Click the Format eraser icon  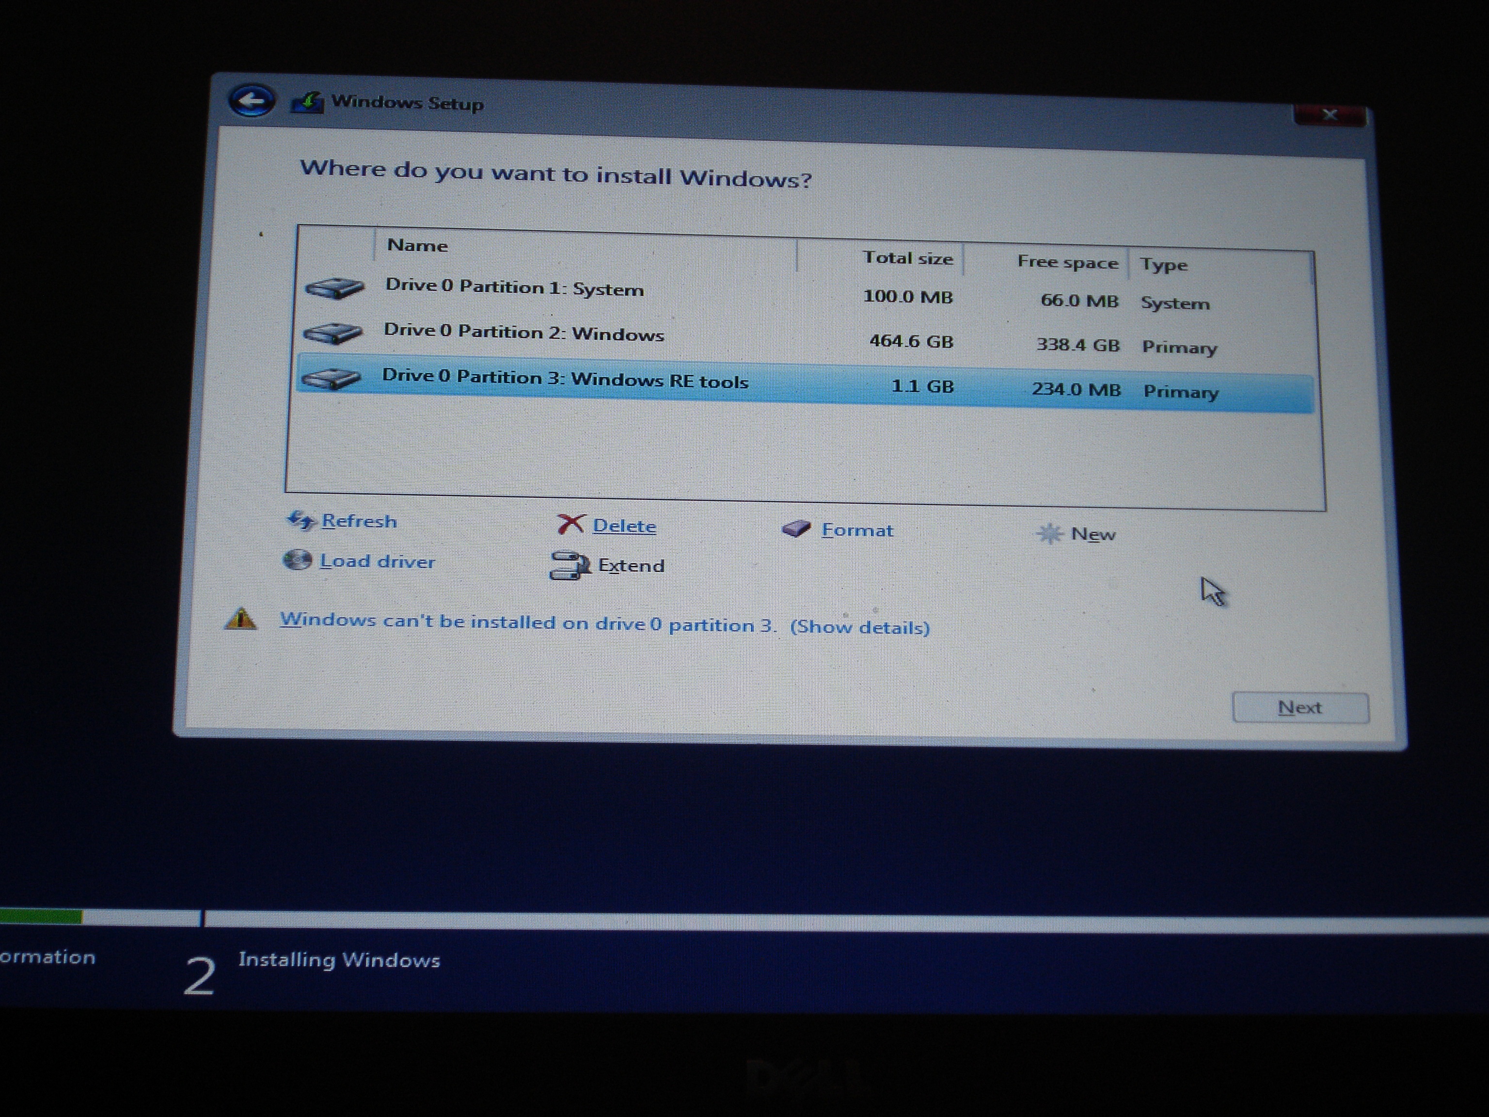[x=796, y=528]
